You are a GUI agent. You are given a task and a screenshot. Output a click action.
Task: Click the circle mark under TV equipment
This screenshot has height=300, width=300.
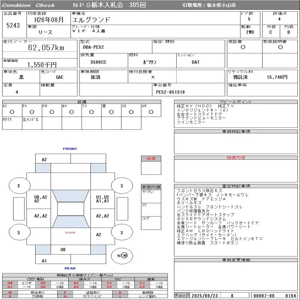(91, 112)
